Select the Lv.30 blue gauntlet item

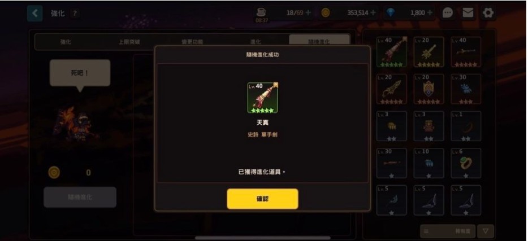[x=466, y=89]
